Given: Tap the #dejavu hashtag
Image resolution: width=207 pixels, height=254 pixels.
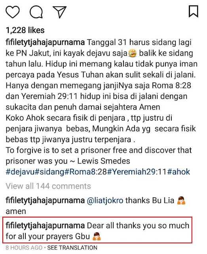Looking at the screenshot, I should [20, 172].
